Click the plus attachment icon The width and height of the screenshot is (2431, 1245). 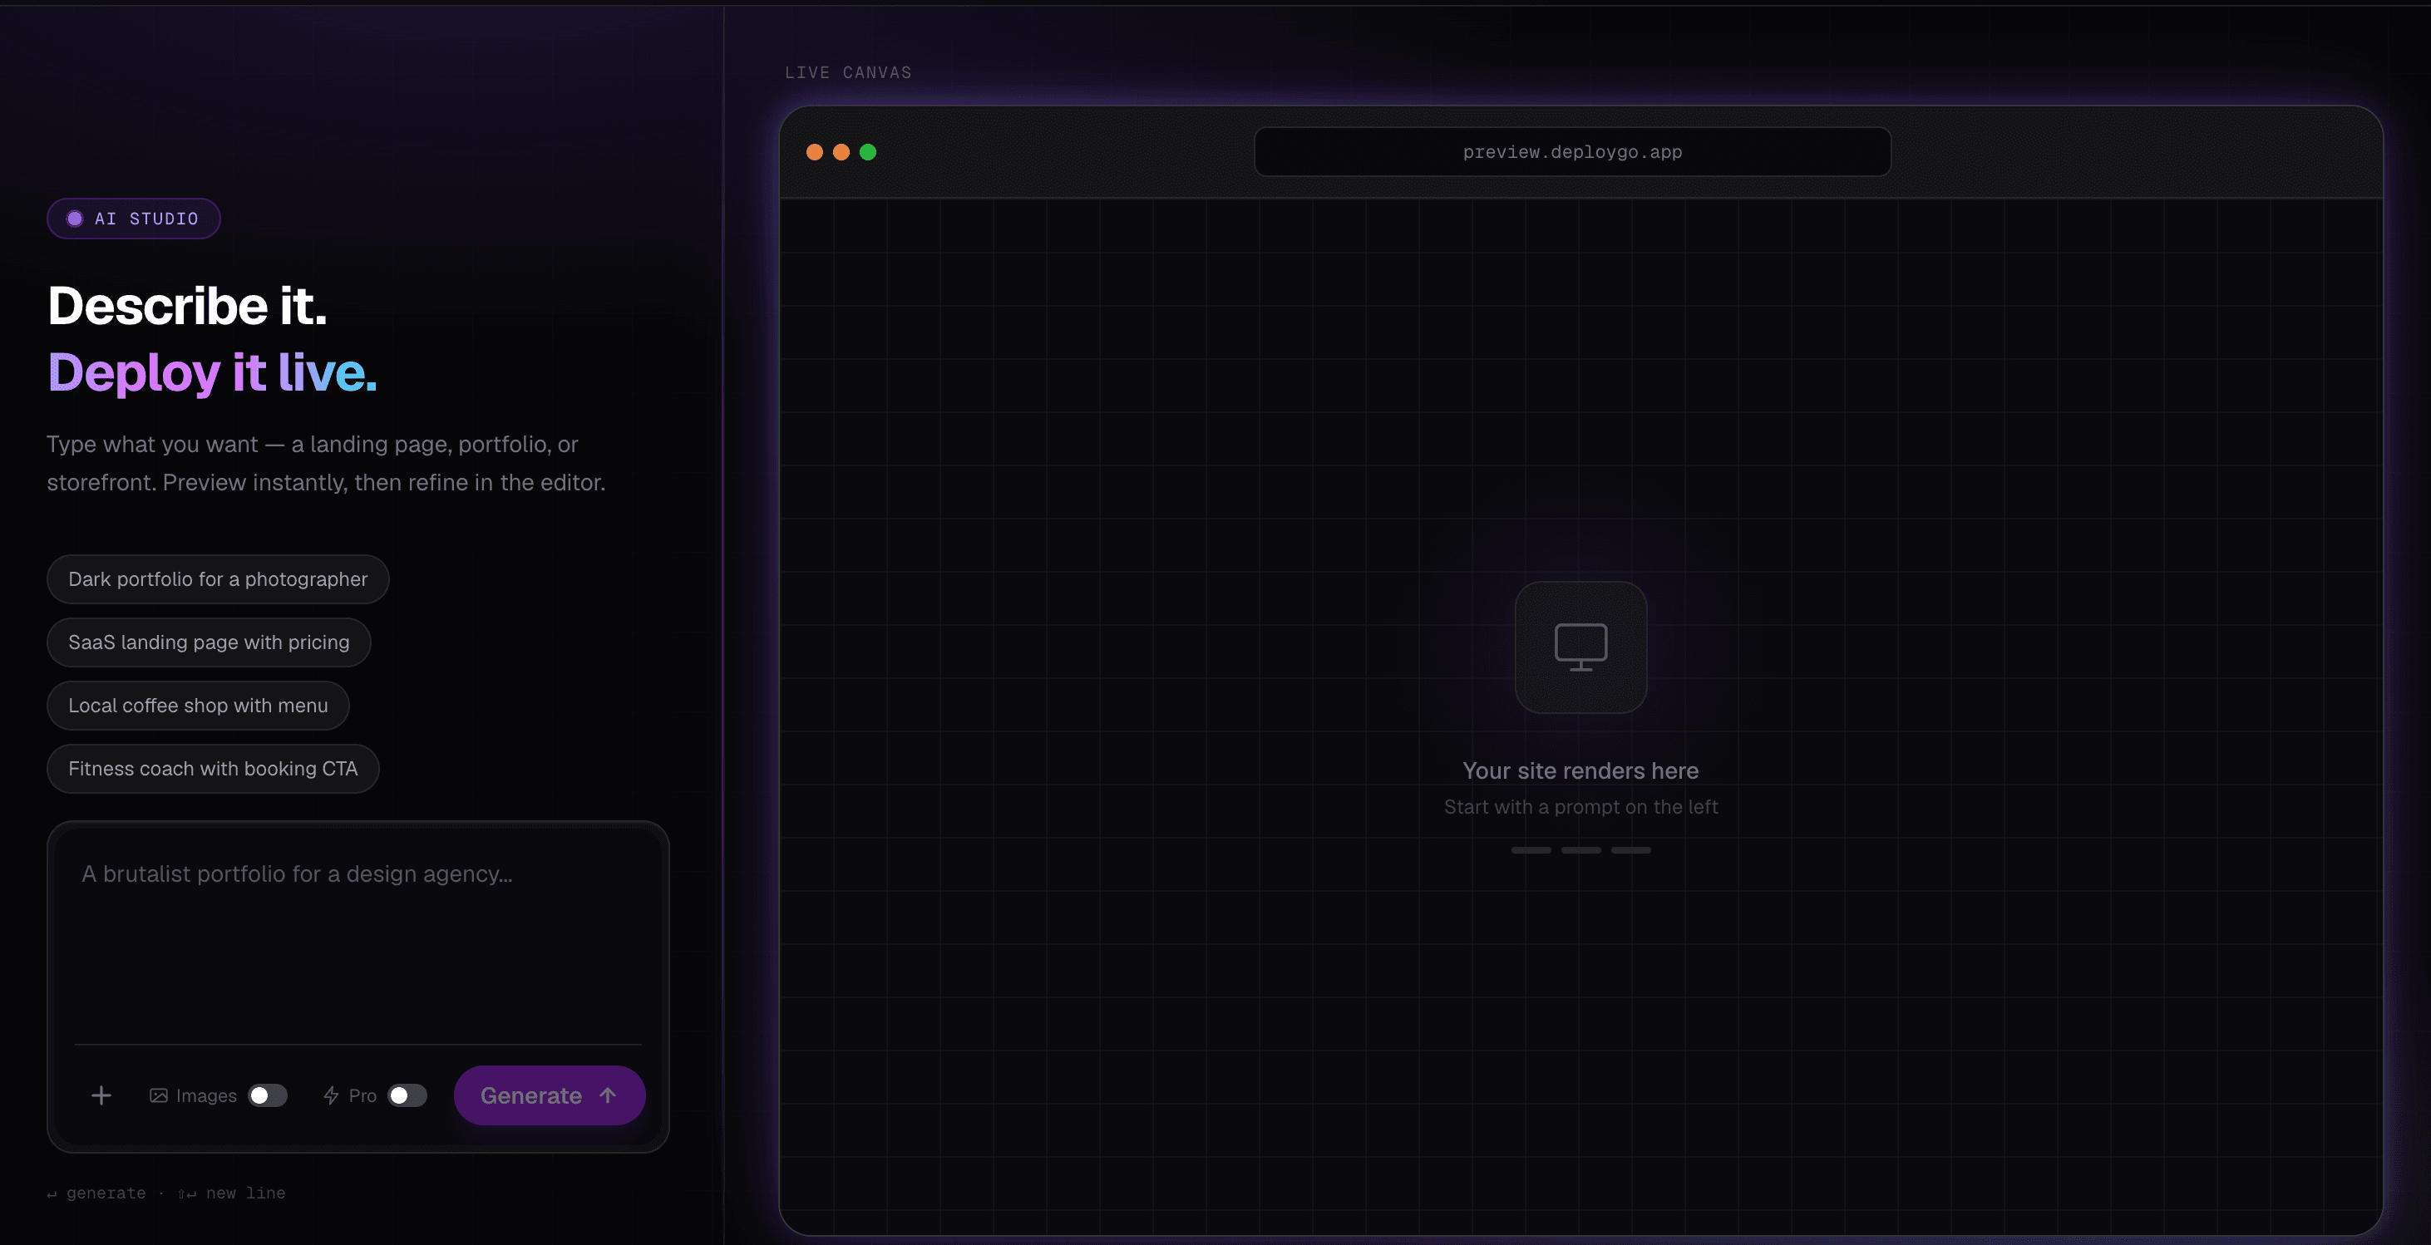click(101, 1095)
